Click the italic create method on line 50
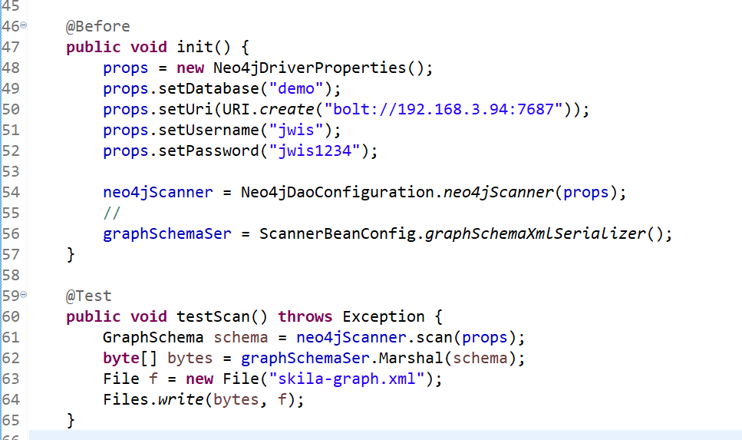 point(287,109)
